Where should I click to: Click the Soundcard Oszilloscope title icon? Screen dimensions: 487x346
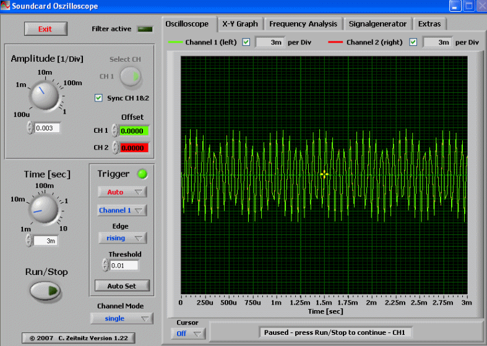click(6, 6)
